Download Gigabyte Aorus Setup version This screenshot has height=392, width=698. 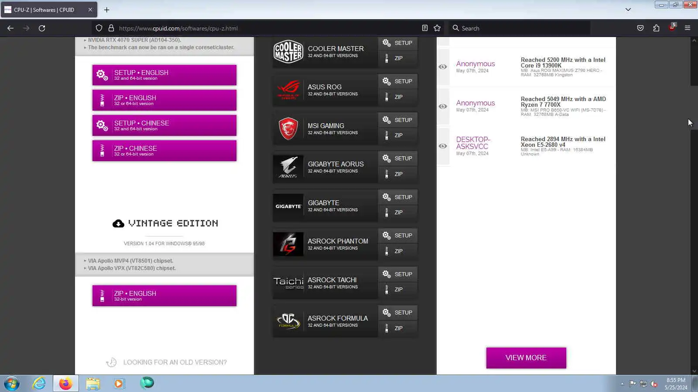click(x=398, y=159)
